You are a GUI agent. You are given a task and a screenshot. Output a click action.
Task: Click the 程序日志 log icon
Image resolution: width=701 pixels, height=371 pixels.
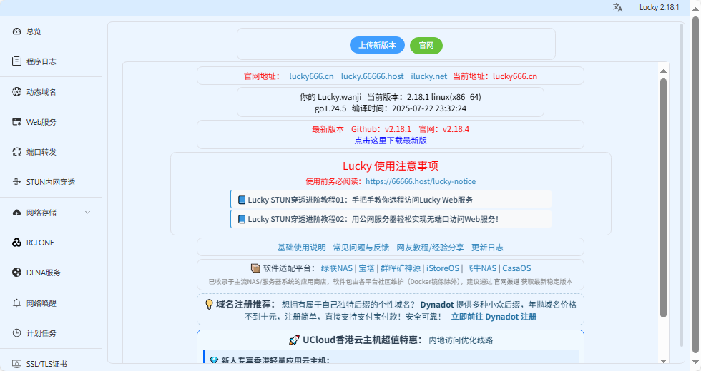click(x=16, y=61)
